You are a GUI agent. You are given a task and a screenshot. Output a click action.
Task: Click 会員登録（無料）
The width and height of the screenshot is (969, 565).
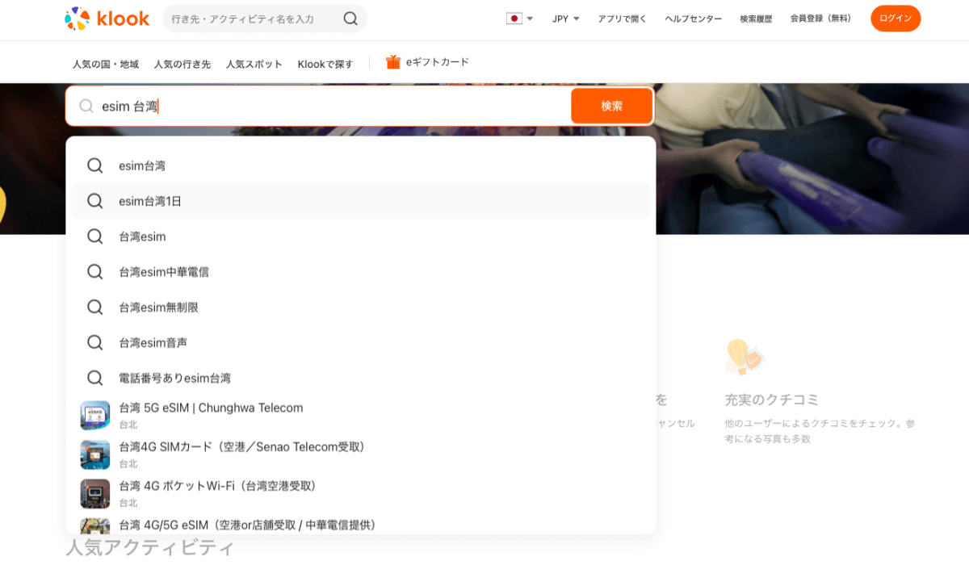click(820, 19)
